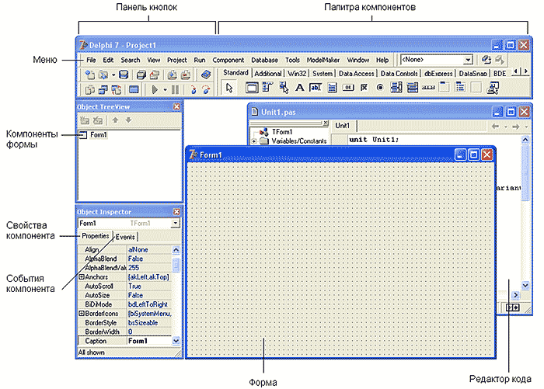Click the Trace Into debug icon
This screenshot has height=389, width=544.
click(194, 90)
